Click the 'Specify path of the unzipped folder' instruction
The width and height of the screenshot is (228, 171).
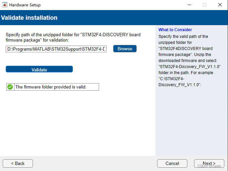[73, 37]
